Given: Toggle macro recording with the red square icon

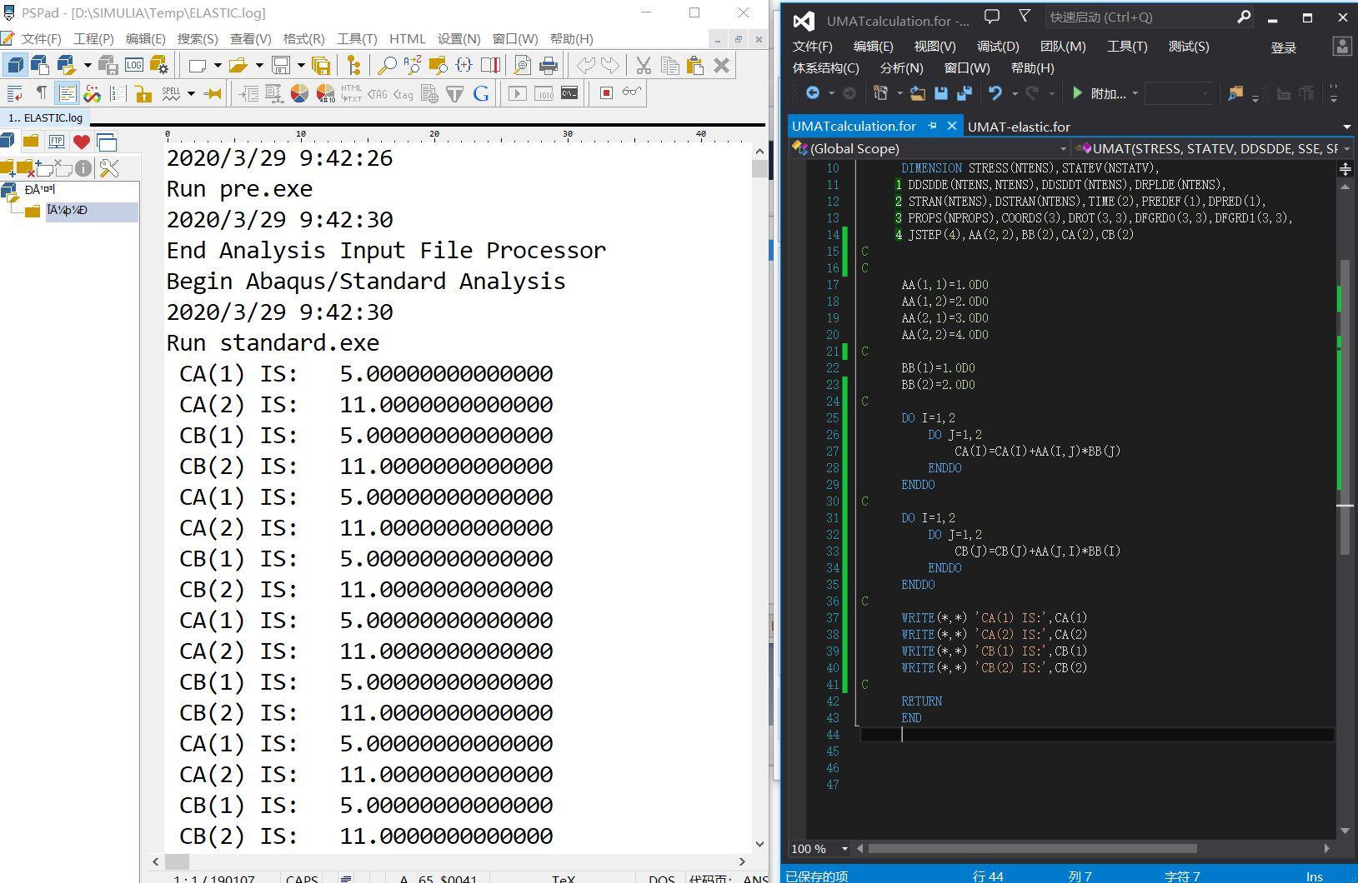Looking at the screenshot, I should tap(605, 95).
